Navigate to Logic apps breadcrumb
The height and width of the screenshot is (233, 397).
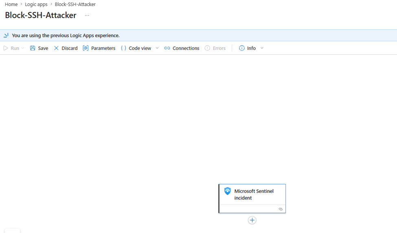pos(36,4)
